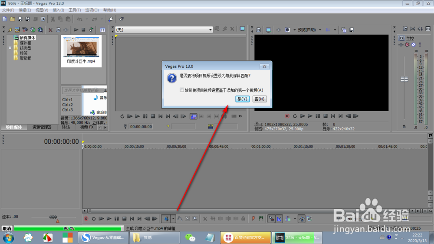Click the Downmix output icon in mixer

coord(413,29)
